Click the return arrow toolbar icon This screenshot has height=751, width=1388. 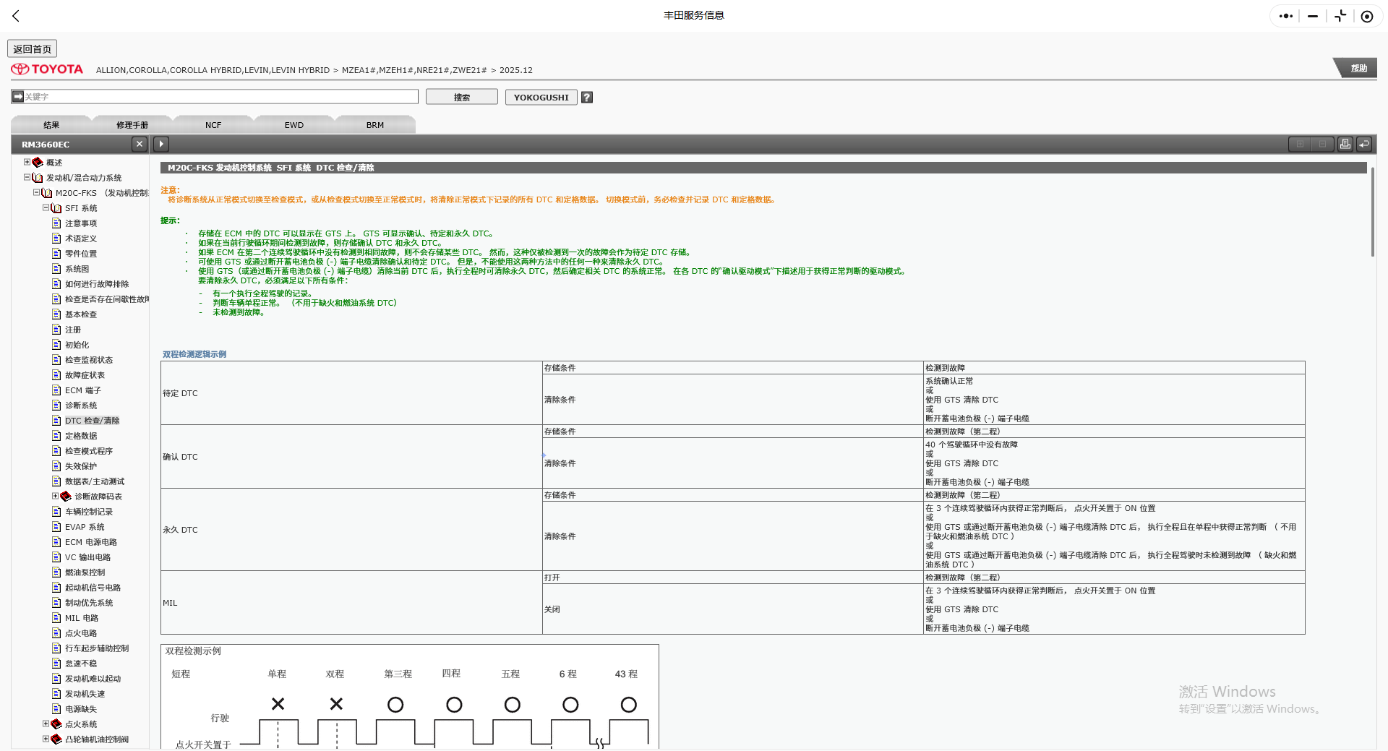click(x=1364, y=144)
